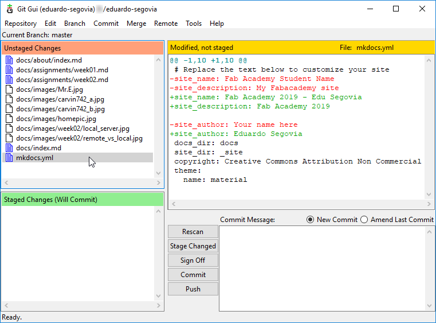The width and height of the screenshot is (436, 323).
Task: Click the file icon for mkdocs.yml
Action: click(x=9, y=157)
